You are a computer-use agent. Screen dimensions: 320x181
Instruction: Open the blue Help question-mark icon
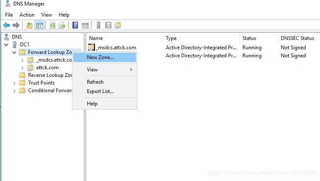[x=75, y=25]
